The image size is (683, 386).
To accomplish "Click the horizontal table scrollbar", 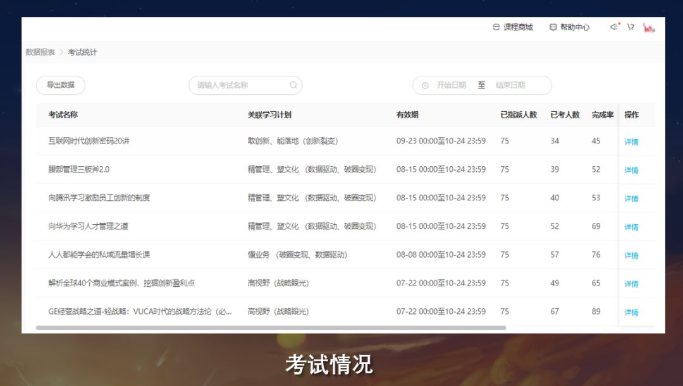I will 271,328.
